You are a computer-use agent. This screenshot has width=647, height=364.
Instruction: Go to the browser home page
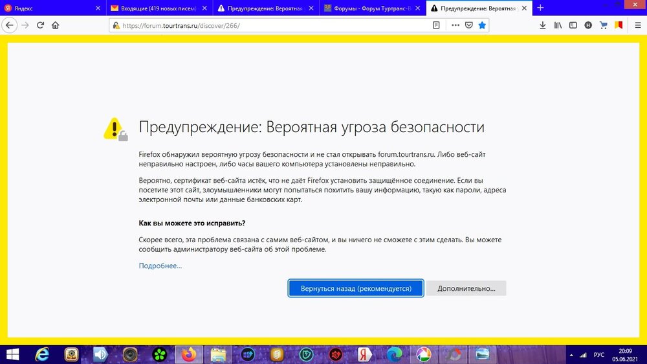[x=56, y=25]
